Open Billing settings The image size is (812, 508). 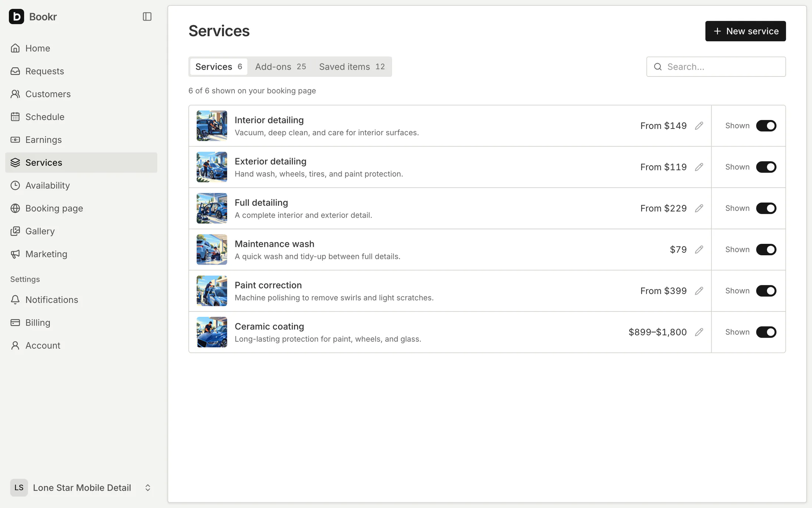click(x=81, y=323)
